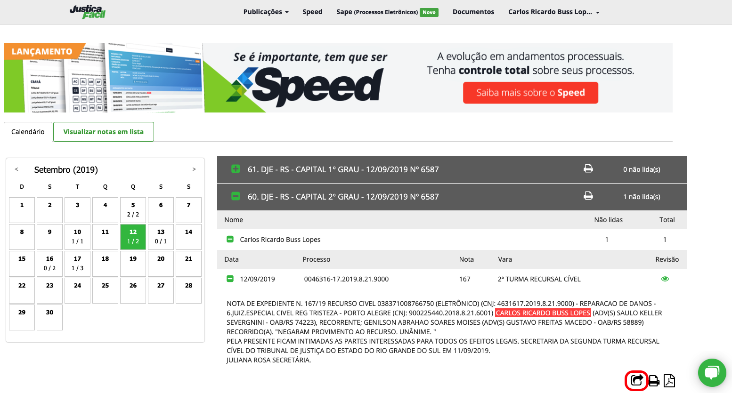This screenshot has width=732, height=393.
Task: Open the chat support bubble
Action: (x=712, y=373)
